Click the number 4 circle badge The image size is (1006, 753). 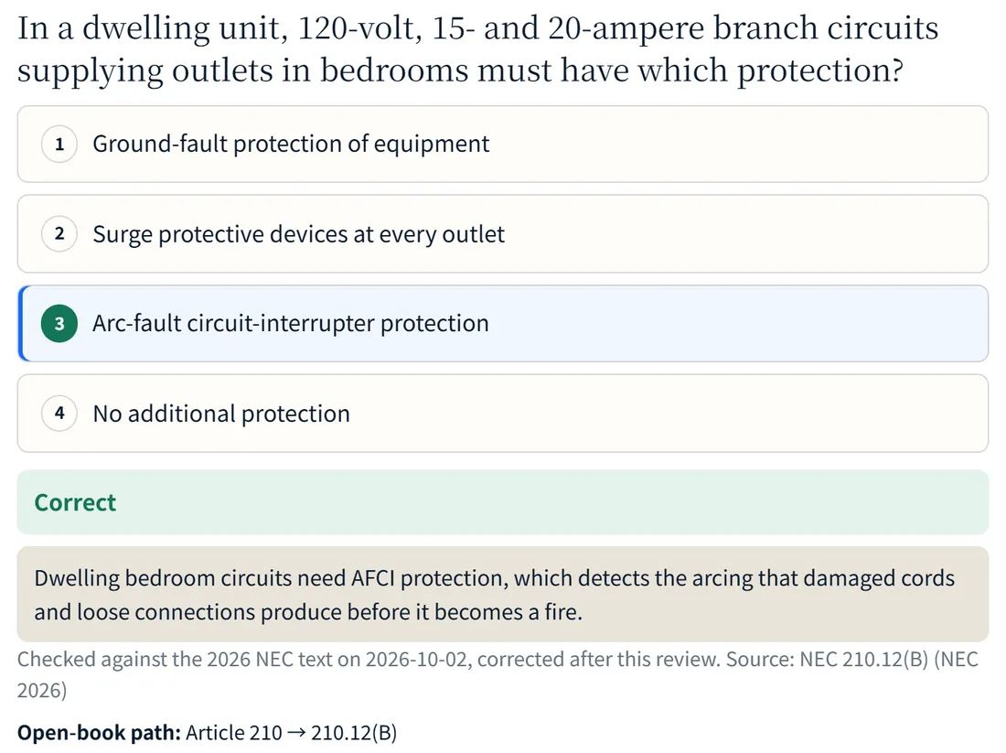[x=59, y=413]
